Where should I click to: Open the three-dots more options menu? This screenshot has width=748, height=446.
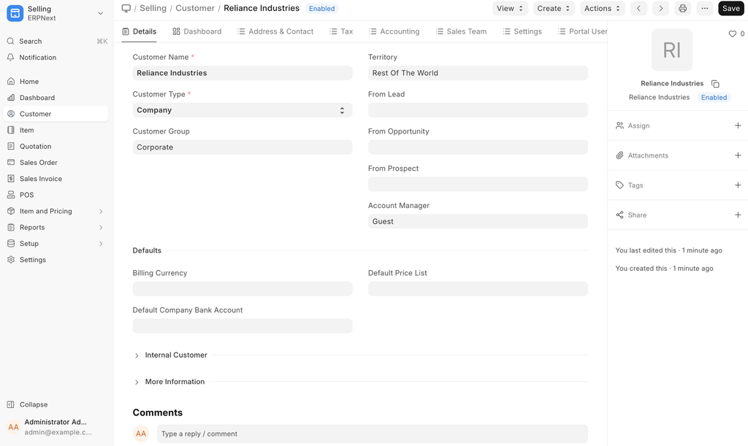click(704, 9)
